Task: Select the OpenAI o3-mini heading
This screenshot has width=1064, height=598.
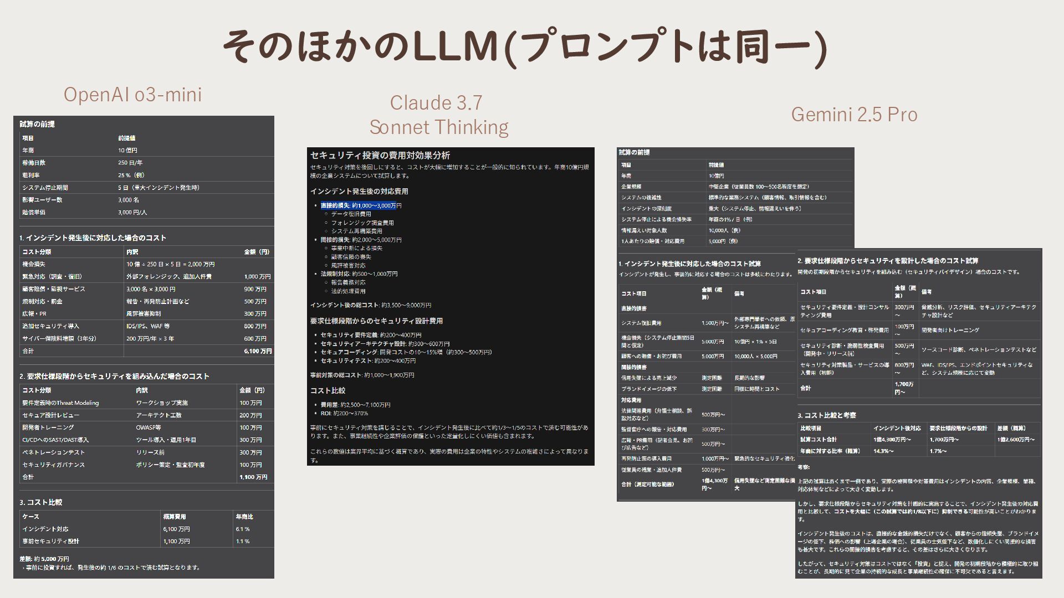Action: 132,95
